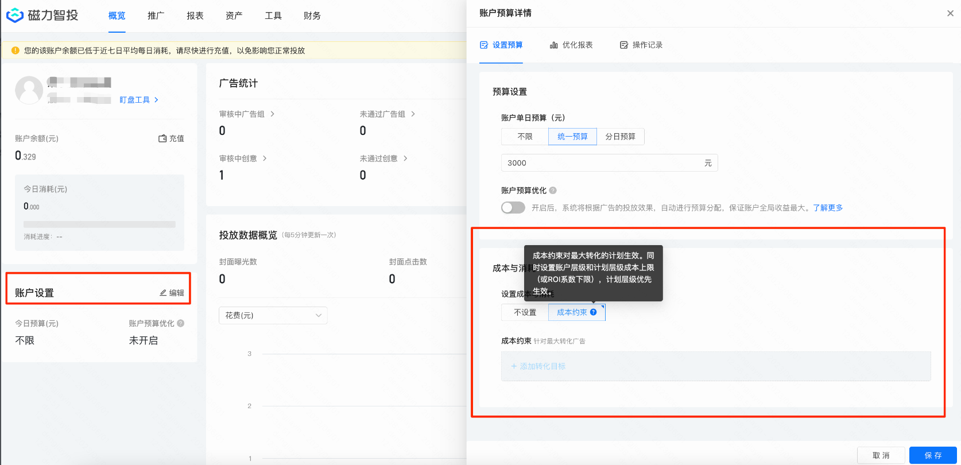Click 账户余额 value 0.329
Viewport: 961px width, 465px height.
[25, 156]
